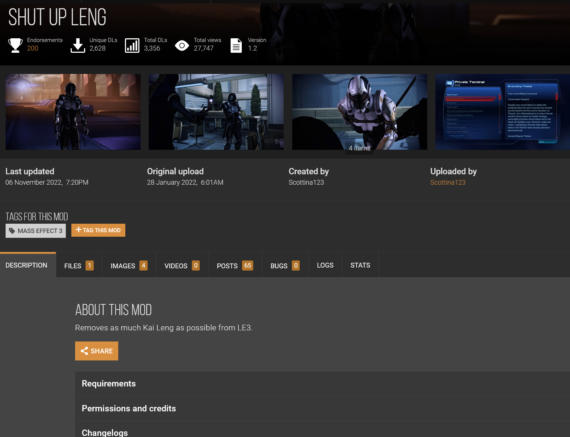The height and width of the screenshot is (437, 570).
Task: Expand the Requirements section
Action: 322,383
